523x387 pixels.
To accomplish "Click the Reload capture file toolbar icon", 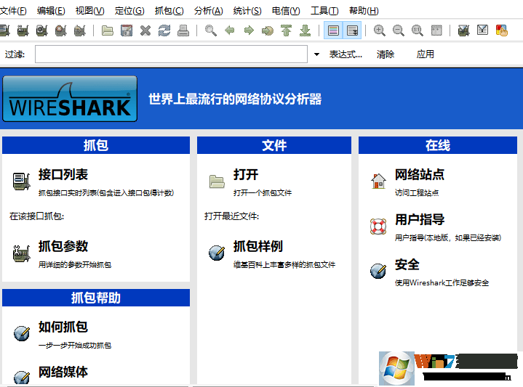I will click(x=164, y=30).
